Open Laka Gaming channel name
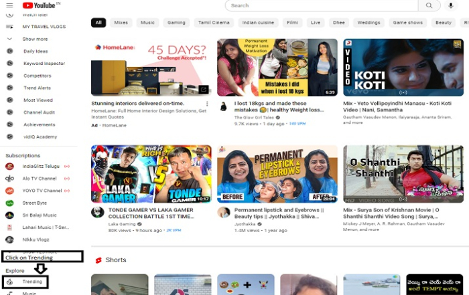 coord(122,224)
